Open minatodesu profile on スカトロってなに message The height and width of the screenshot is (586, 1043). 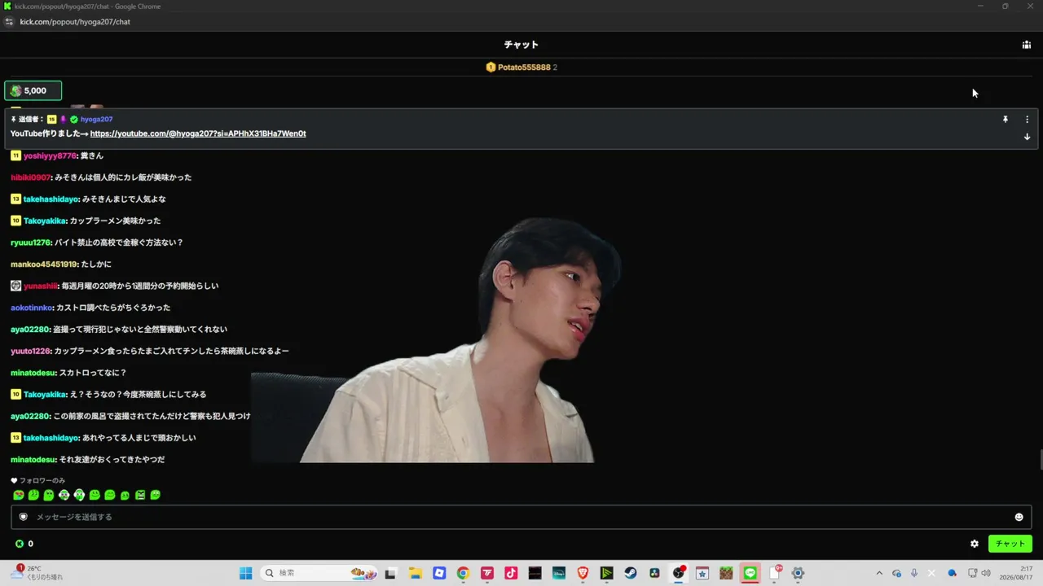[x=33, y=373]
